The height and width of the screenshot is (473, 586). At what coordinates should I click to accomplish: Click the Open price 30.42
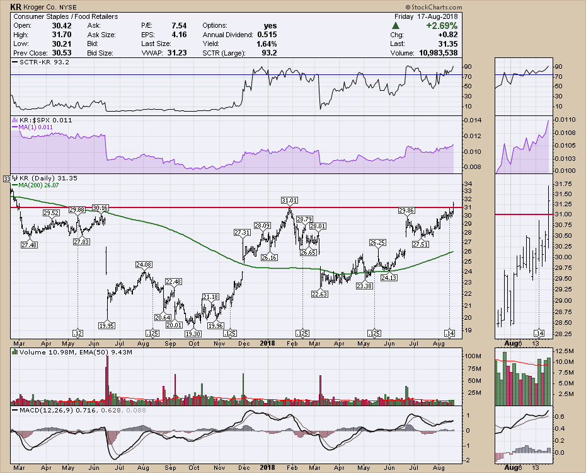pos(62,26)
